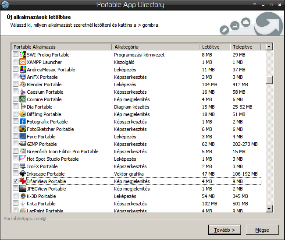Click the Caesium Portable purple icon

point(23,92)
